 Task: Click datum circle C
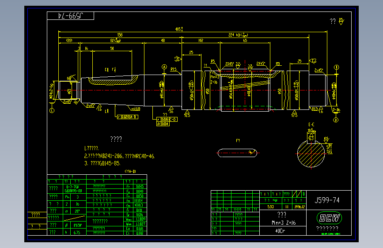(x=52, y=111)
